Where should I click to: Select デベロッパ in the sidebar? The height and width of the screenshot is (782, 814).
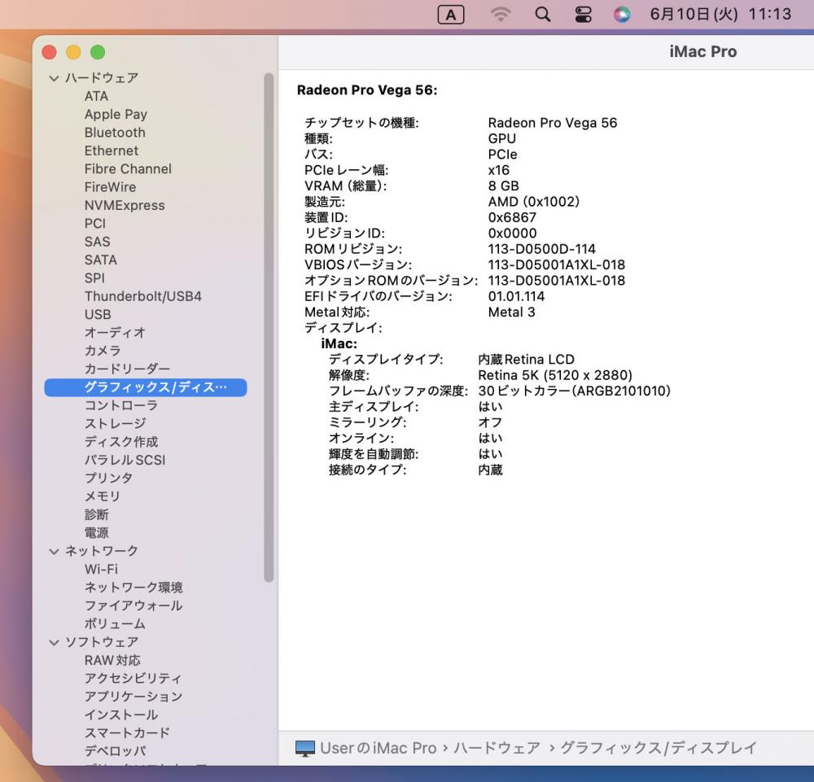[x=115, y=751]
